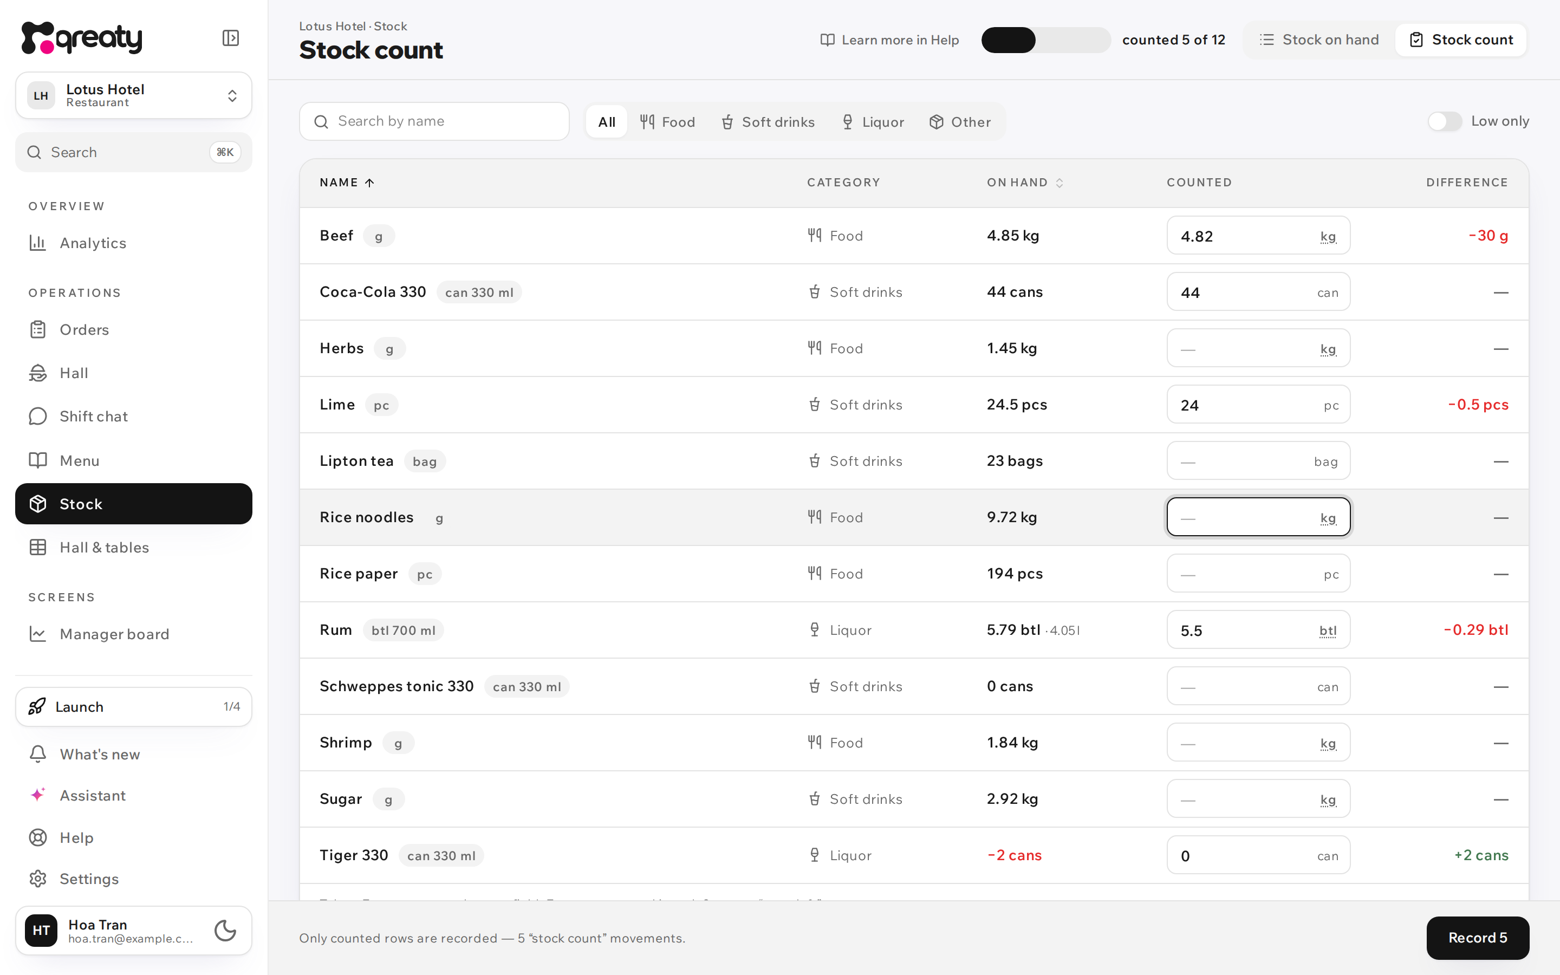Viewport: 1560px width, 975px height.
Task: Click the btl 700 ml tag on Rum
Action: pos(404,630)
